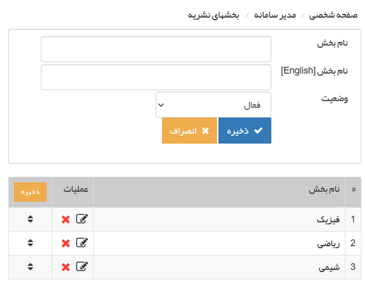Click the sort arrows for شیمی row
Image resolution: width=365 pixels, height=285 pixels.
pos(30,267)
